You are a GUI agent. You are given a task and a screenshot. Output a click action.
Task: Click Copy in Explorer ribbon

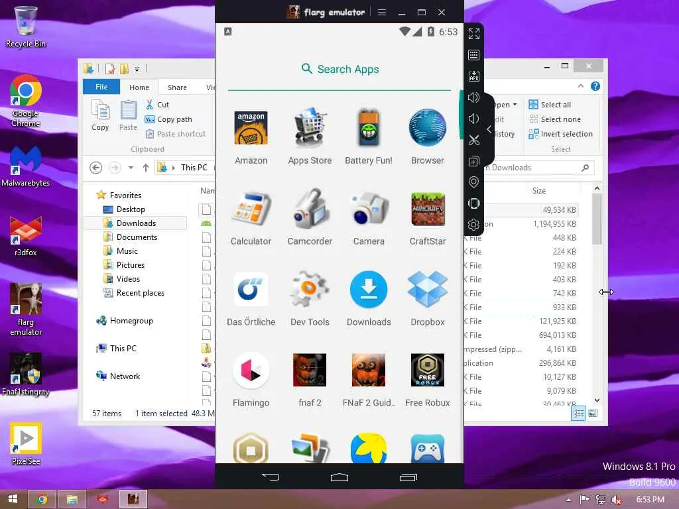(101, 115)
